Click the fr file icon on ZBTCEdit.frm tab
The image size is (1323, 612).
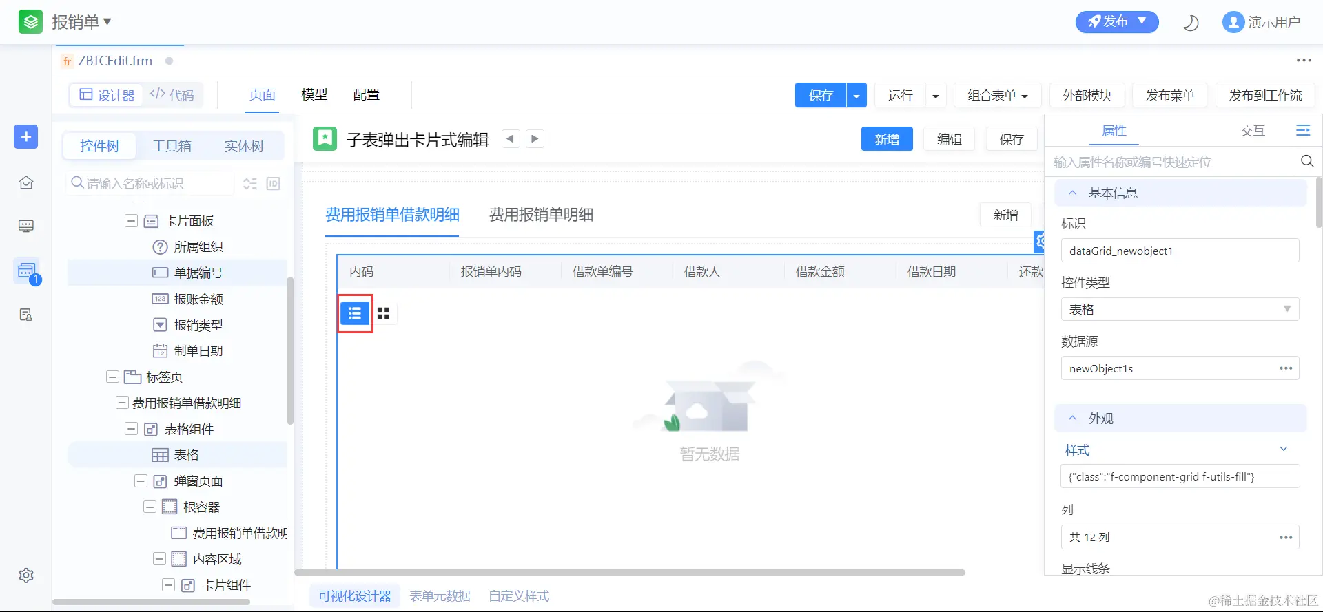68,61
